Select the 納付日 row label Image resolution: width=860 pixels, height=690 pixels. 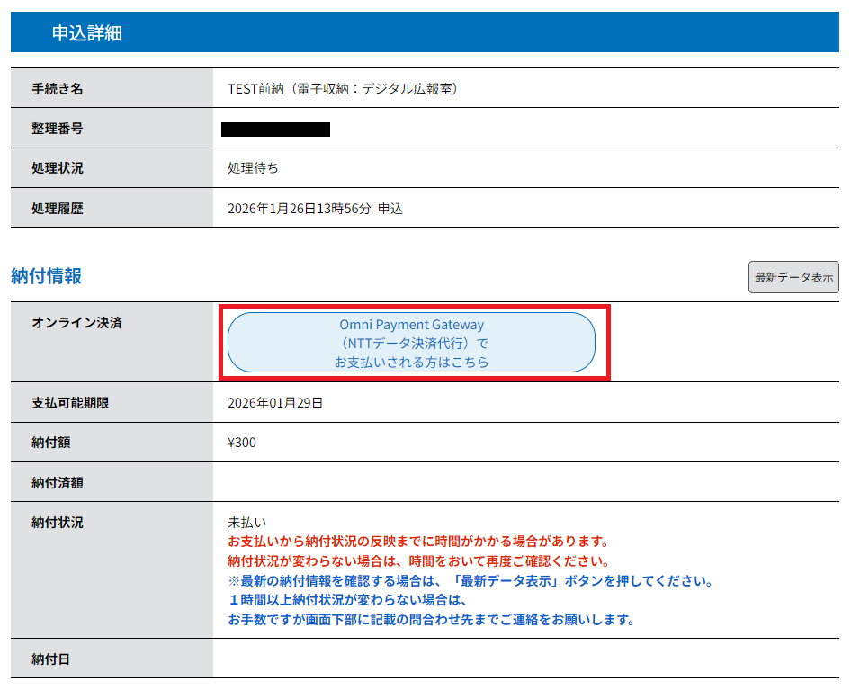(x=51, y=659)
